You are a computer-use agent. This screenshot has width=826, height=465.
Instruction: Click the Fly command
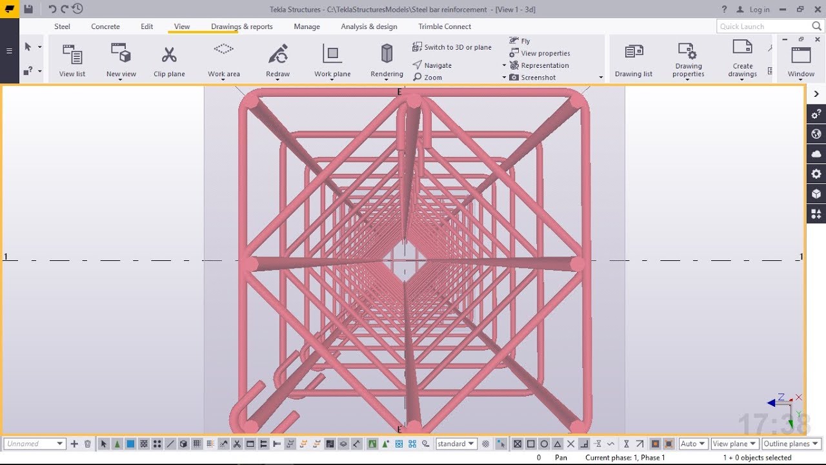pos(519,41)
